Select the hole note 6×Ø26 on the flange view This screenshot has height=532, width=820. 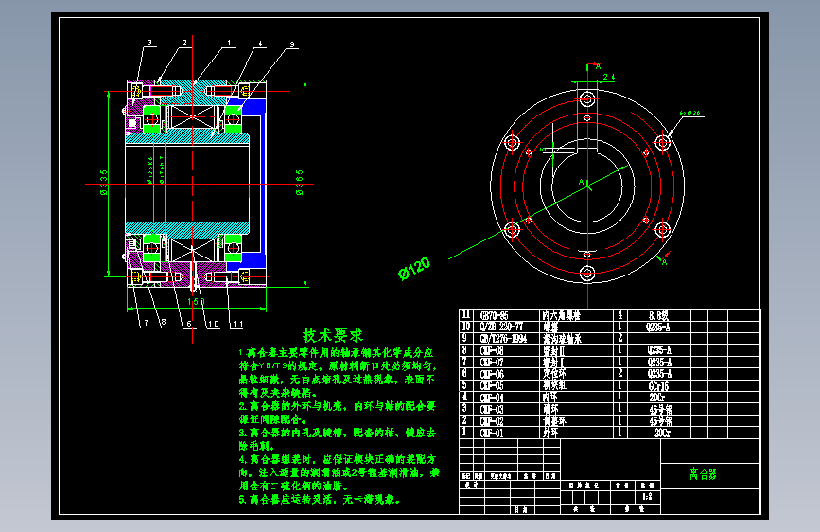[689, 113]
